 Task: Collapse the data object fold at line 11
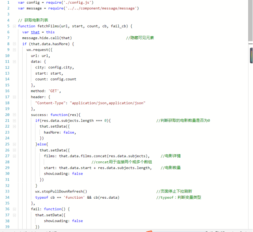(x=14, y=61)
